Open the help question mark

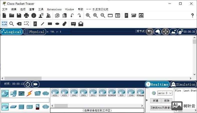pos(192,16)
